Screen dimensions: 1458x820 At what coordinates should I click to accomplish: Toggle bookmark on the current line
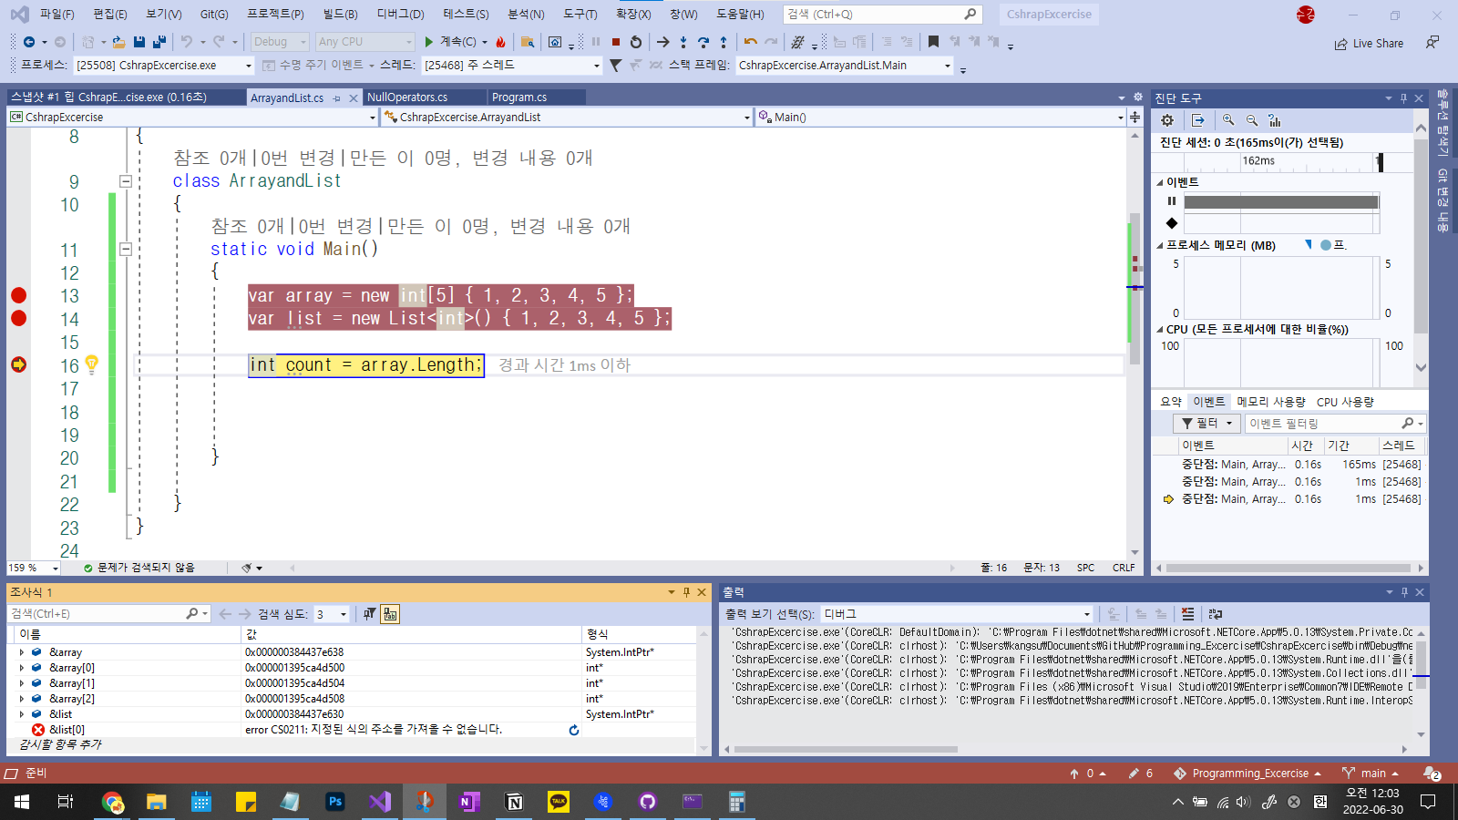pos(933,42)
